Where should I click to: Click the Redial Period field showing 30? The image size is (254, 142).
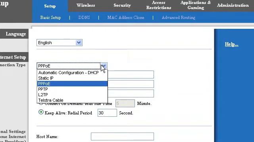pos(107,113)
